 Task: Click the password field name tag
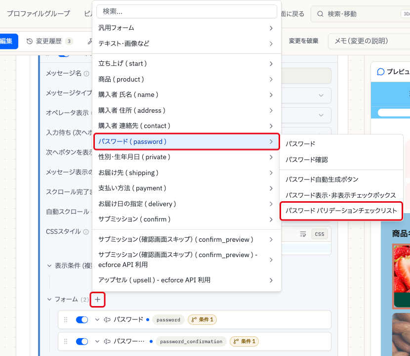coord(168,319)
